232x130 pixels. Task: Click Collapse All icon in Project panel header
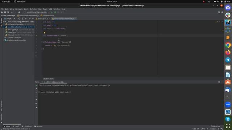26,18
